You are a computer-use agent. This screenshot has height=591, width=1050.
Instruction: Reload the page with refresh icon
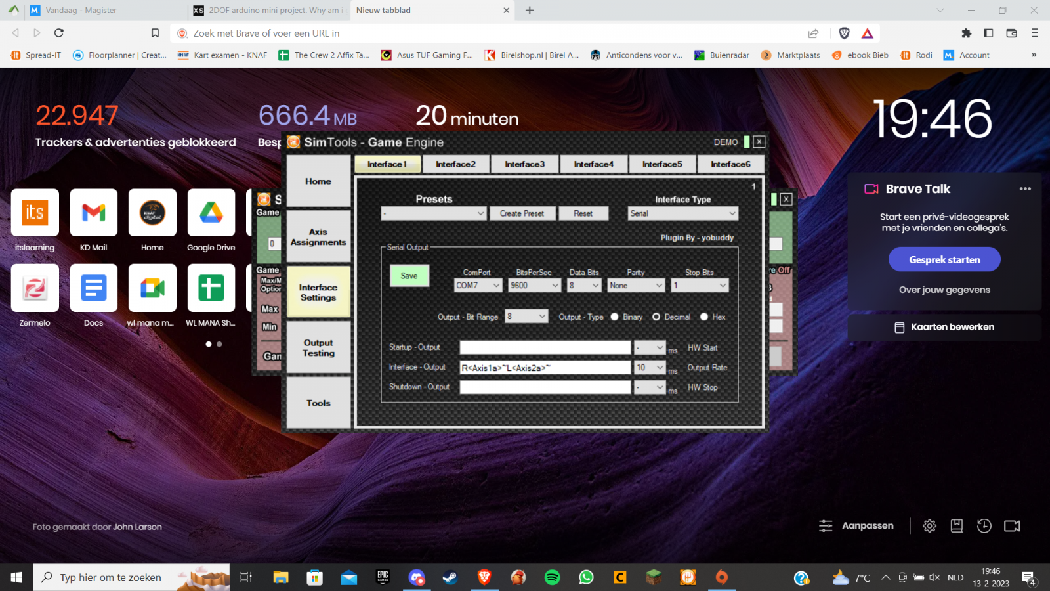click(x=59, y=33)
